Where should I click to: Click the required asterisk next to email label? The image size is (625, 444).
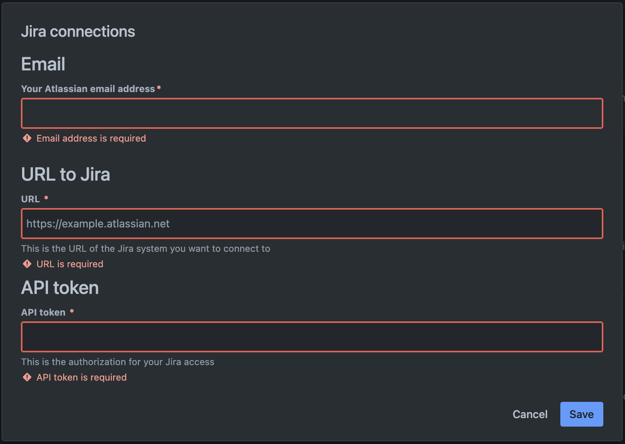tap(159, 88)
